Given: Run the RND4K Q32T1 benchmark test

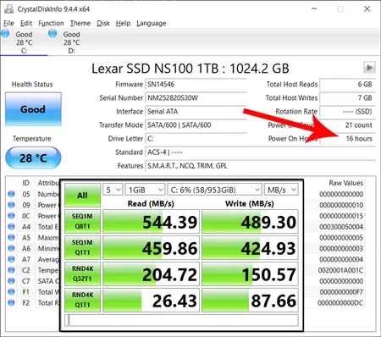Looking at the screenshot, I should [82, 273].
